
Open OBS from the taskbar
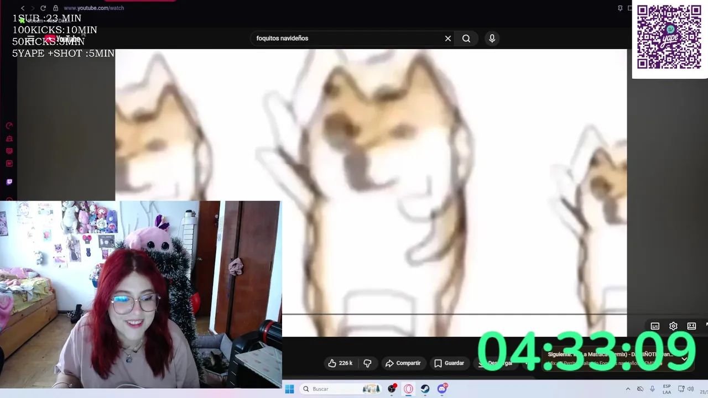392,389
